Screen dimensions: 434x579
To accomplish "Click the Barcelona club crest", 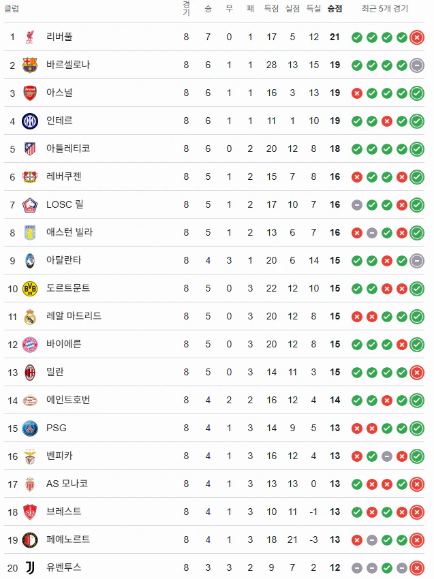I will coord(30,65).
